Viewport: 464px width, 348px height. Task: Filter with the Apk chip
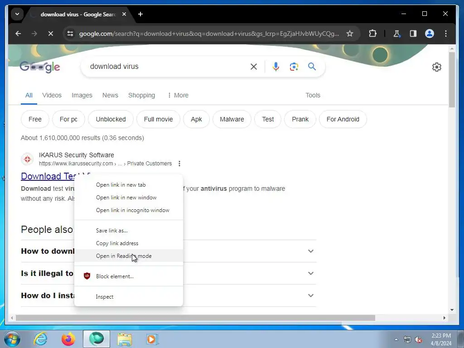[x=196, y=119]
